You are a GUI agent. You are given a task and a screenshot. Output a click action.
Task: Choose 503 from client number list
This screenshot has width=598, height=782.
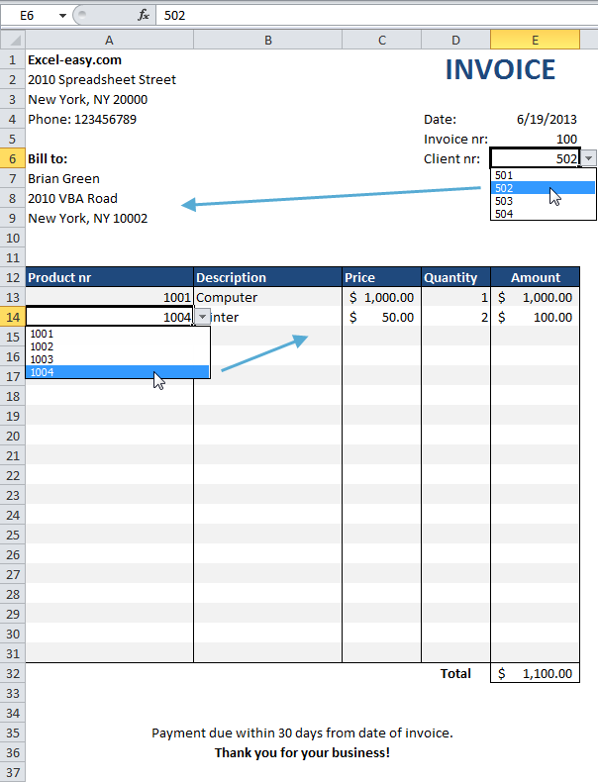click(x=543, y=201)
